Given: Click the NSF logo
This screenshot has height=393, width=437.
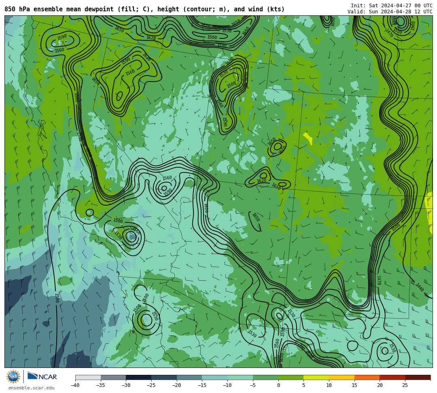Looking at the screenshot, I should 13,376.
